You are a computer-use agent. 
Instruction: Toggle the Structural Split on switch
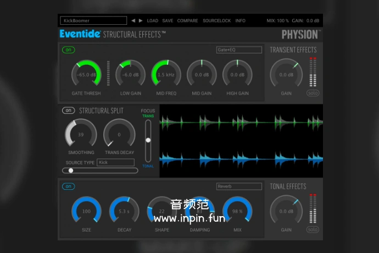click(68, 111)
